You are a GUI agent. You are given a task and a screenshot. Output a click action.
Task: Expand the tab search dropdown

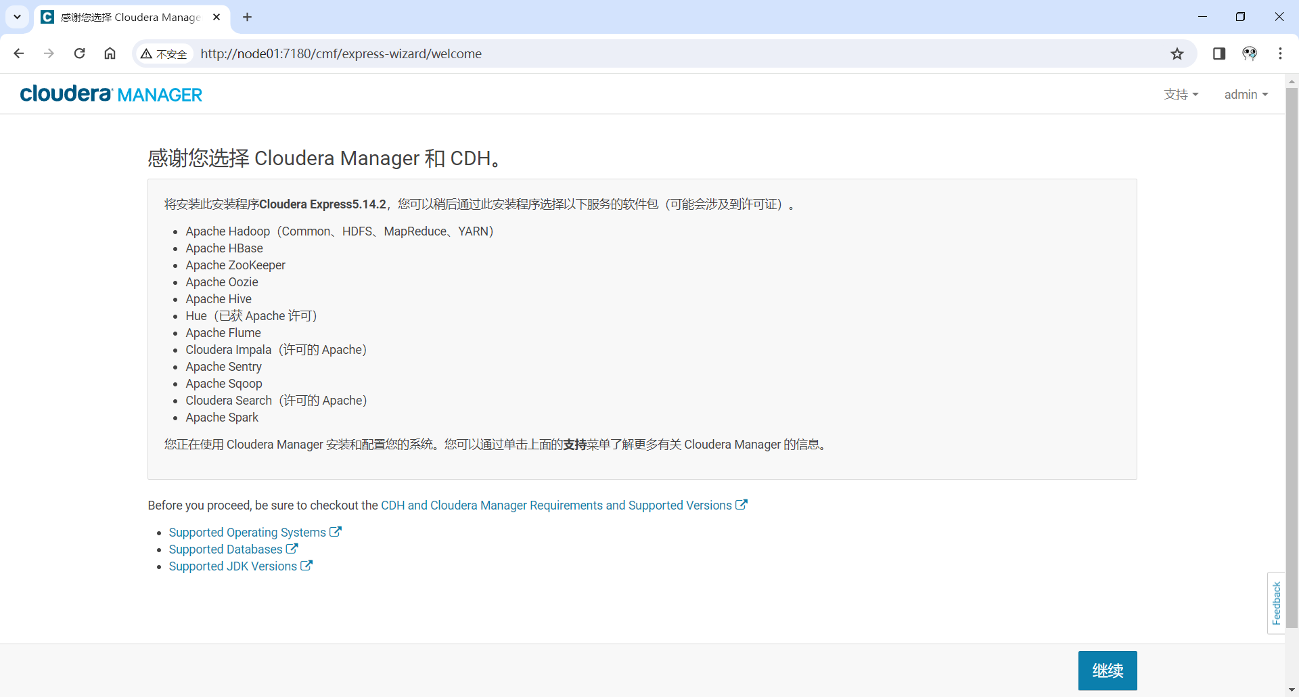click(x=17, y=17)
